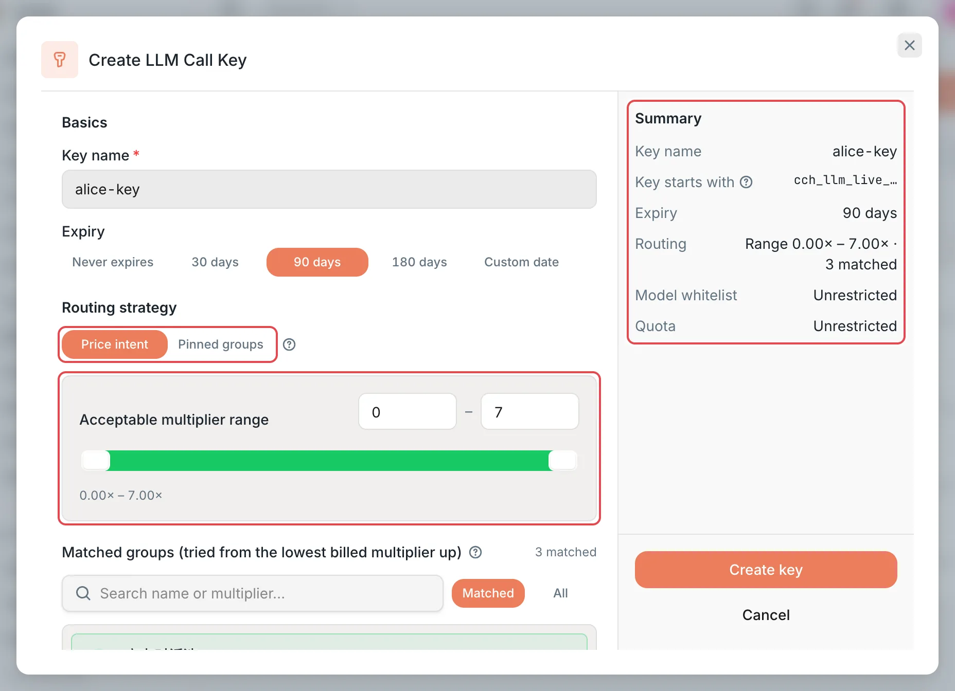The image size is (955, 691).
Task: Select Never expires expiry option
Action: coord(113,262)
